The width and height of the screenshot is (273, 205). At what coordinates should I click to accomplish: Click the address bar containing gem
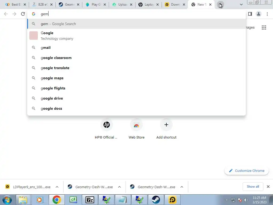136,14
